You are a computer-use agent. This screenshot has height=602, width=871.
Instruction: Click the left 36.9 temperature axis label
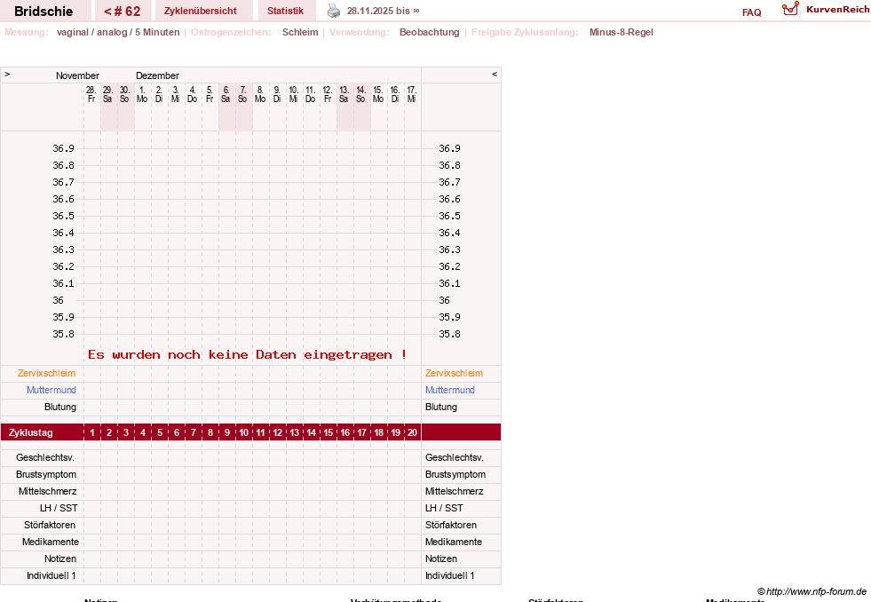pos(63,148)
